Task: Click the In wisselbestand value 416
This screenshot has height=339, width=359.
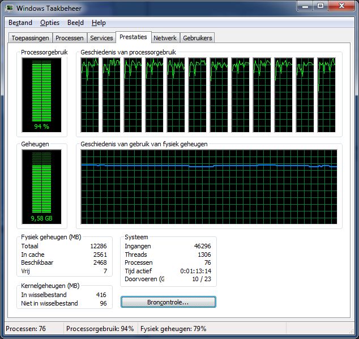Action: [101, 295]
